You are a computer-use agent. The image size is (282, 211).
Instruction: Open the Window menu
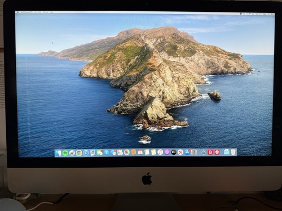point(46,12)
